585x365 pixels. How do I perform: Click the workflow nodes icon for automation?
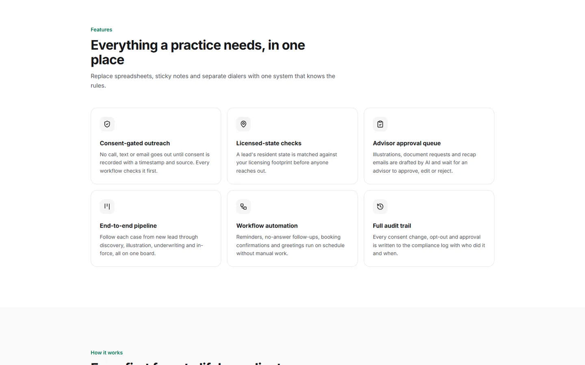[243, 206]
